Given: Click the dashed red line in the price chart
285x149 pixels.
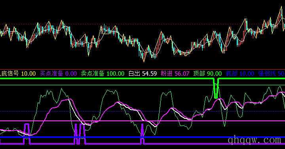Looking at the screenshot, I should point(142,24).
